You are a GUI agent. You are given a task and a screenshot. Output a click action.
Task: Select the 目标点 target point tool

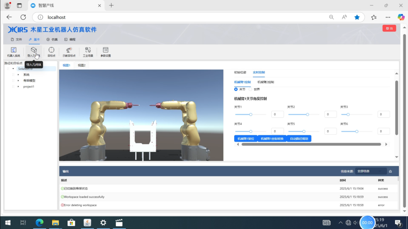[51, 52]
